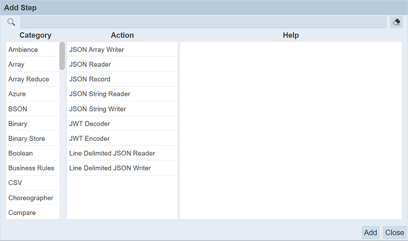Select the JWT Encoder action
408x241 pixels.
122,138
